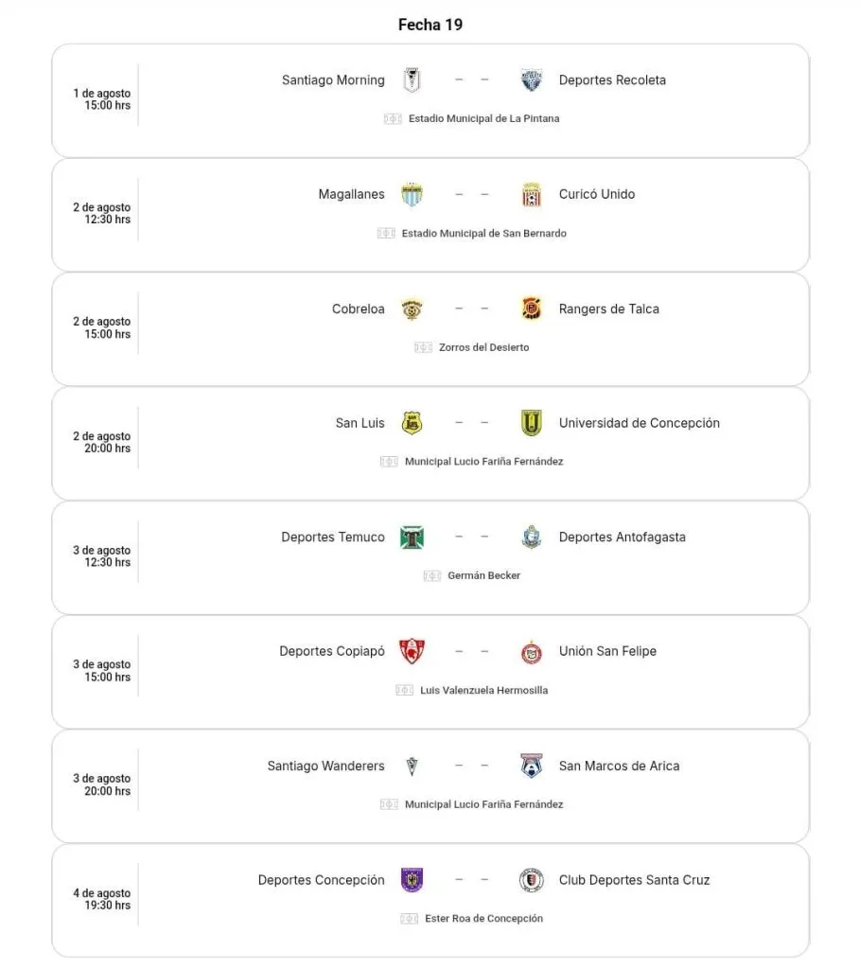
Task: Click the Deportes Copiapó team badge
Action: tap(412, 652)
